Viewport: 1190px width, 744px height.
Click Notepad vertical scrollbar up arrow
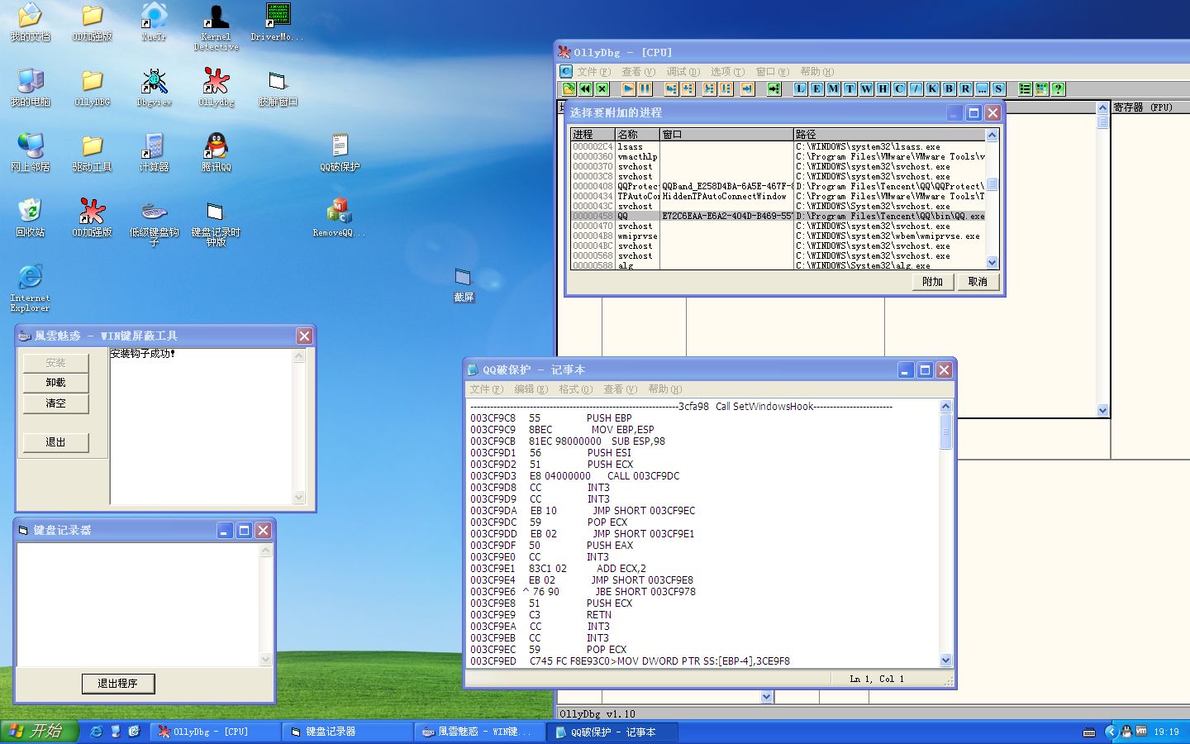point(946,406)
